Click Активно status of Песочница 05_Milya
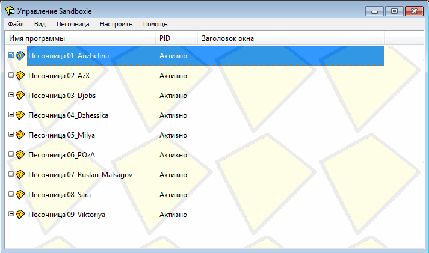The image size is (429, 253). coord(173,135)
